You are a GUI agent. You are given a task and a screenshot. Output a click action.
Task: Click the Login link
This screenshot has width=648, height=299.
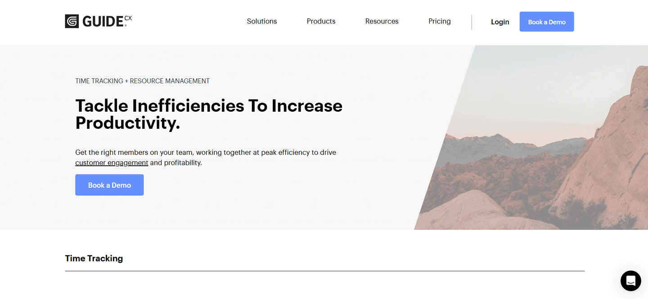tap(499, 22)
